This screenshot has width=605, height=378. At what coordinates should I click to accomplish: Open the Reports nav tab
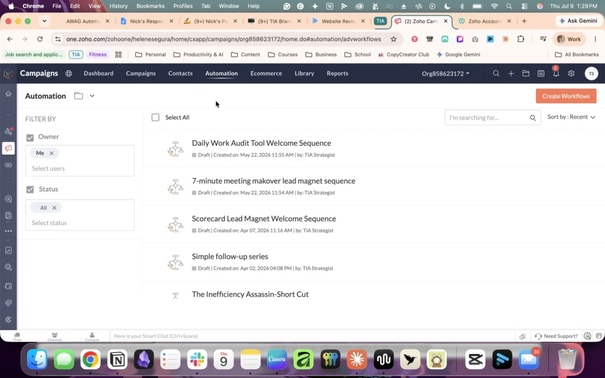tap(337, 73)
